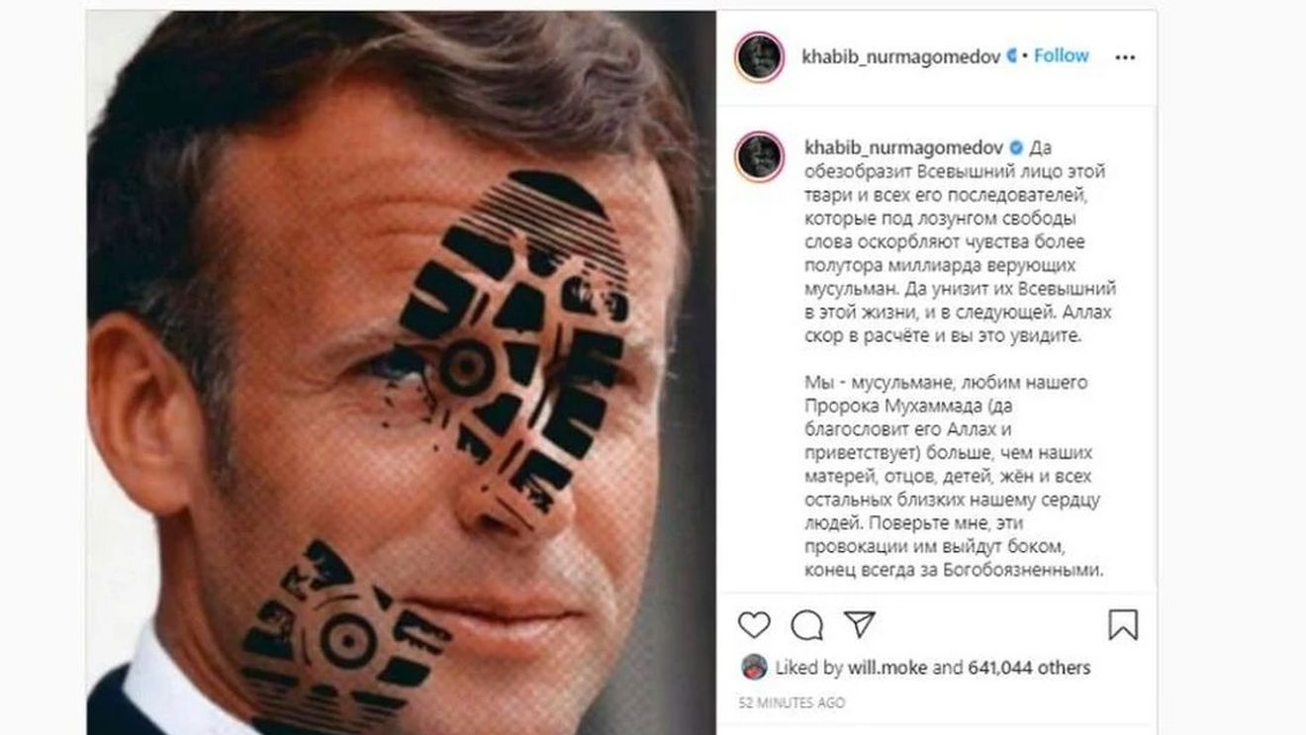Share the post via the paper plane icon
Image resolution: width=1306 pixels, height=735 pixels.
click(x=863, y=623)
